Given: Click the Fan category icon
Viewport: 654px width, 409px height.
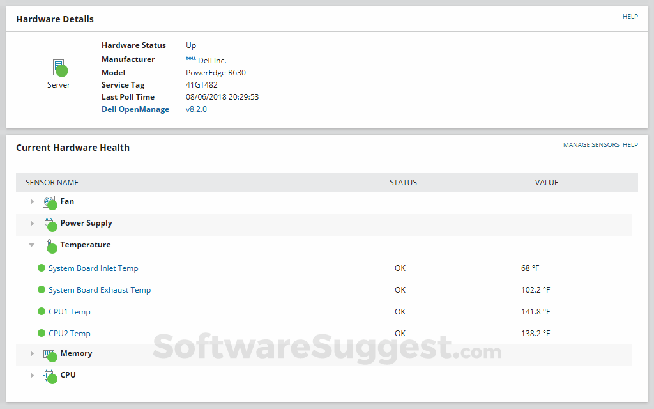Looking at the screenshot, I should (49, 201).
